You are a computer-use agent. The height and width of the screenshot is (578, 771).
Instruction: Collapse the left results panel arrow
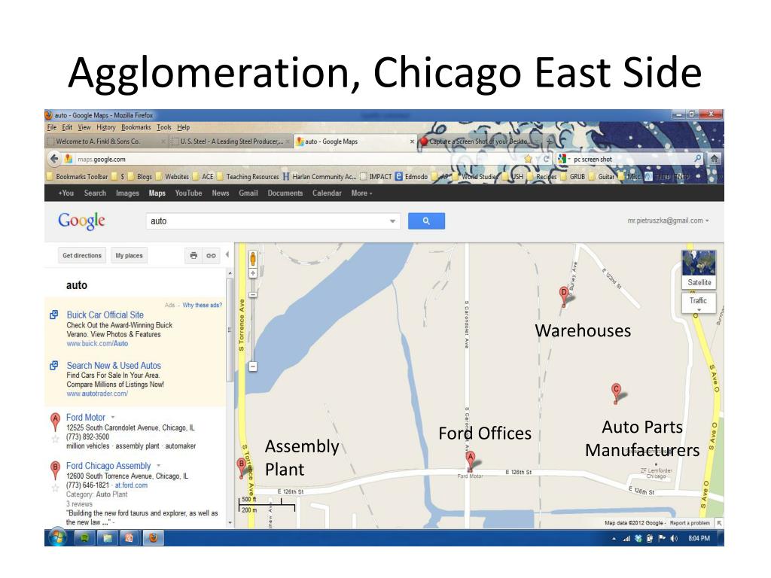[227, 254]
